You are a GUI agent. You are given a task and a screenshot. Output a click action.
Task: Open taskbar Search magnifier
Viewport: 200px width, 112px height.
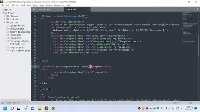tap(12, 109)
